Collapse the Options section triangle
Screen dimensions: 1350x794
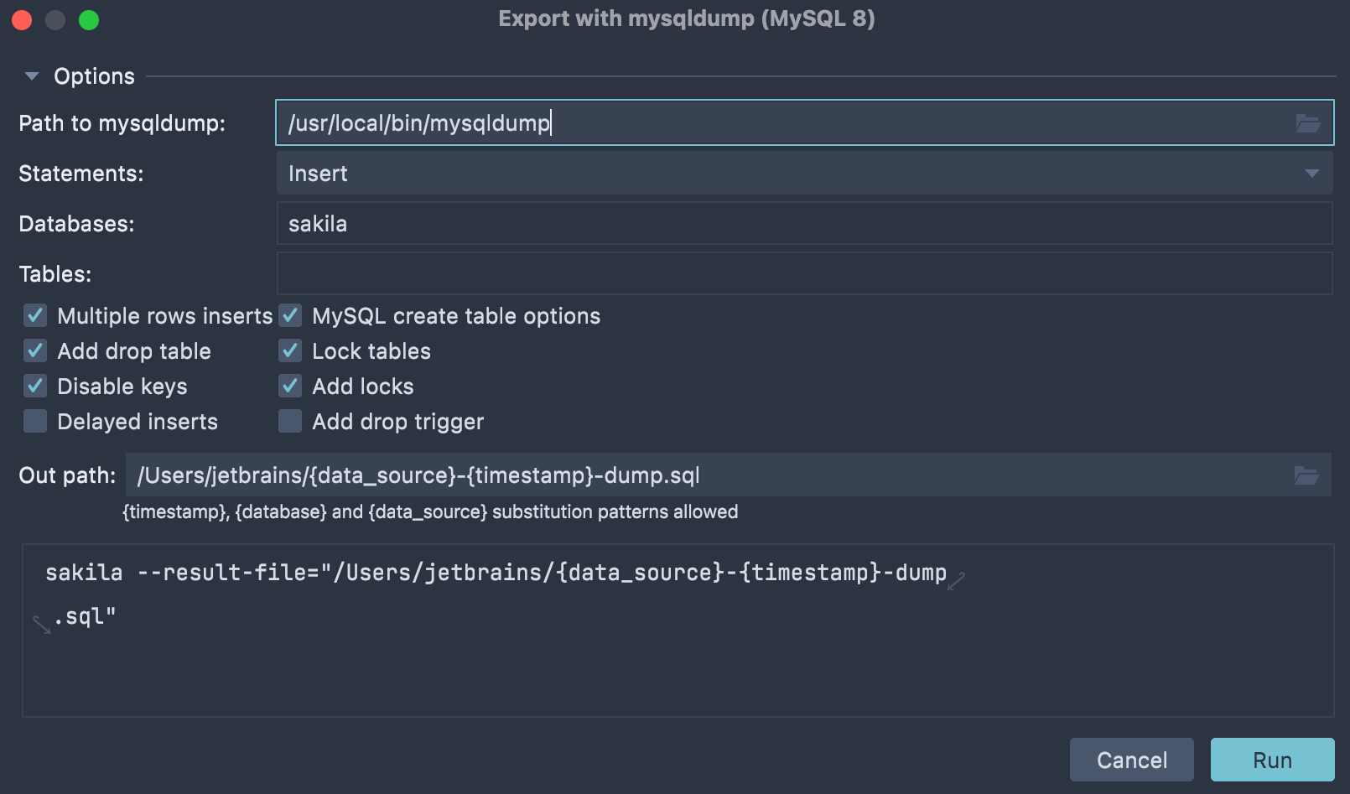pos(32,76)
